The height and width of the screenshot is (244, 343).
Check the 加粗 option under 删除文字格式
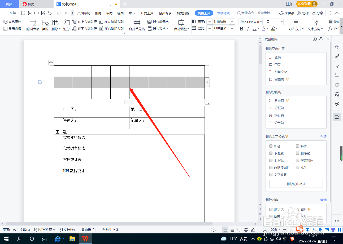(x=271, y=146)
